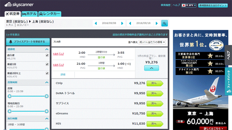The image size is (232, 130).
Task: Go to previous return date arrow
Action: [130, 24]
